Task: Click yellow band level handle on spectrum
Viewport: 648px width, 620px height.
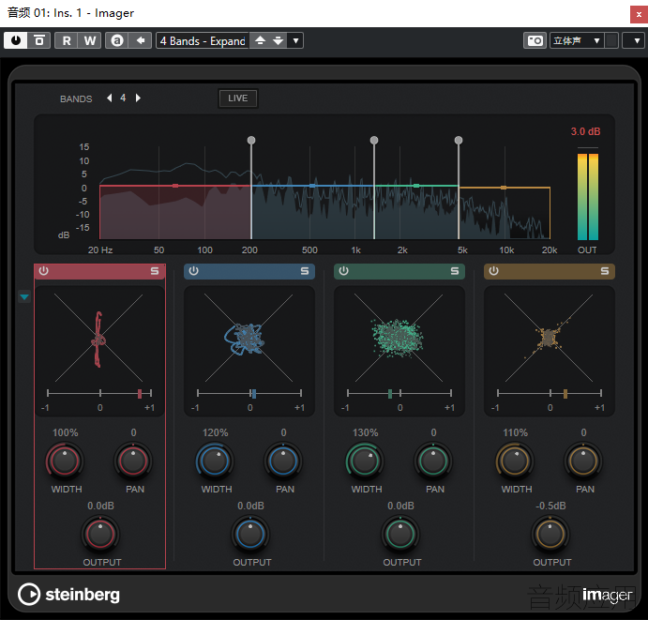Action: coord(504,188)
